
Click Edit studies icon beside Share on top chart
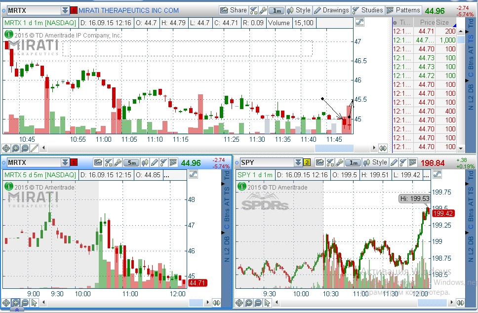(254, 10)
